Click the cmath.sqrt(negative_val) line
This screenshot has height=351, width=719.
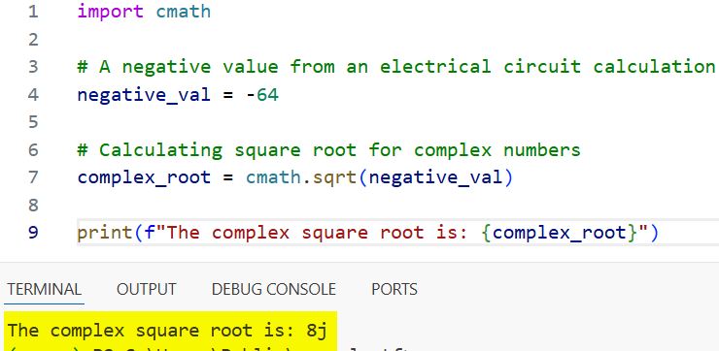(294, 177)
